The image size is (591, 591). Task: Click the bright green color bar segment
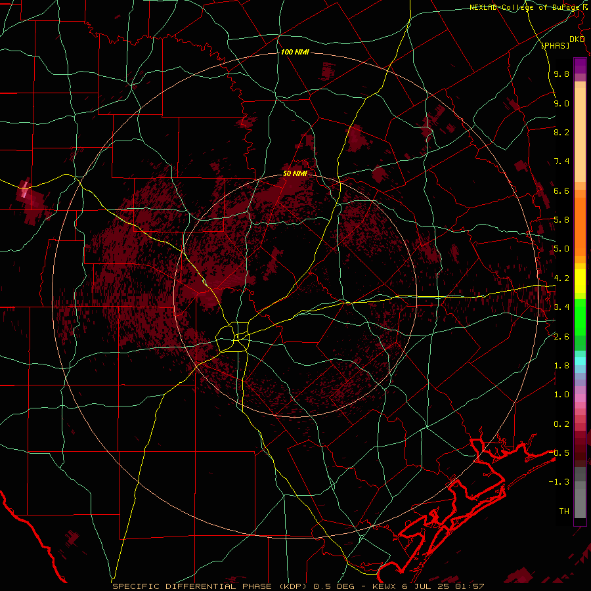point(580,316)
